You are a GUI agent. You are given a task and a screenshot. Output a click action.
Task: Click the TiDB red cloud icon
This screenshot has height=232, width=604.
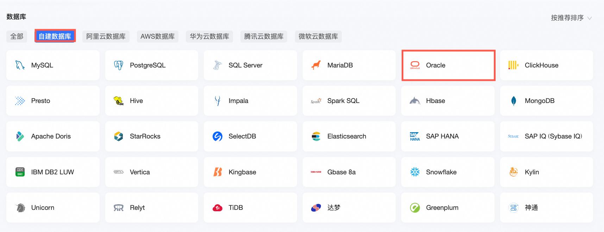point(218,208)
